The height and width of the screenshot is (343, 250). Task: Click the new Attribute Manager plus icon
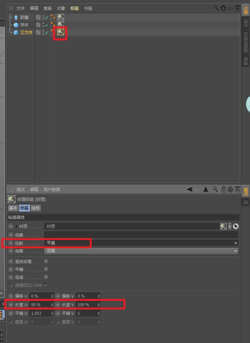click(237, 190)
